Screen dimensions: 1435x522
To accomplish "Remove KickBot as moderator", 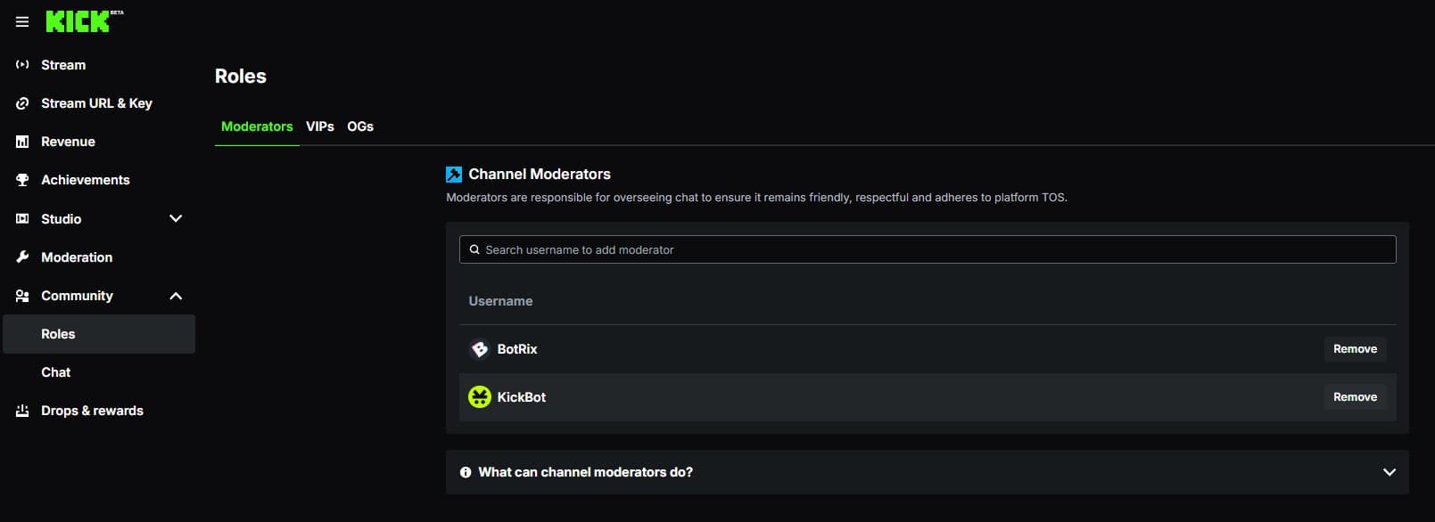I will pyautogui.click(x=1355, y=397).
